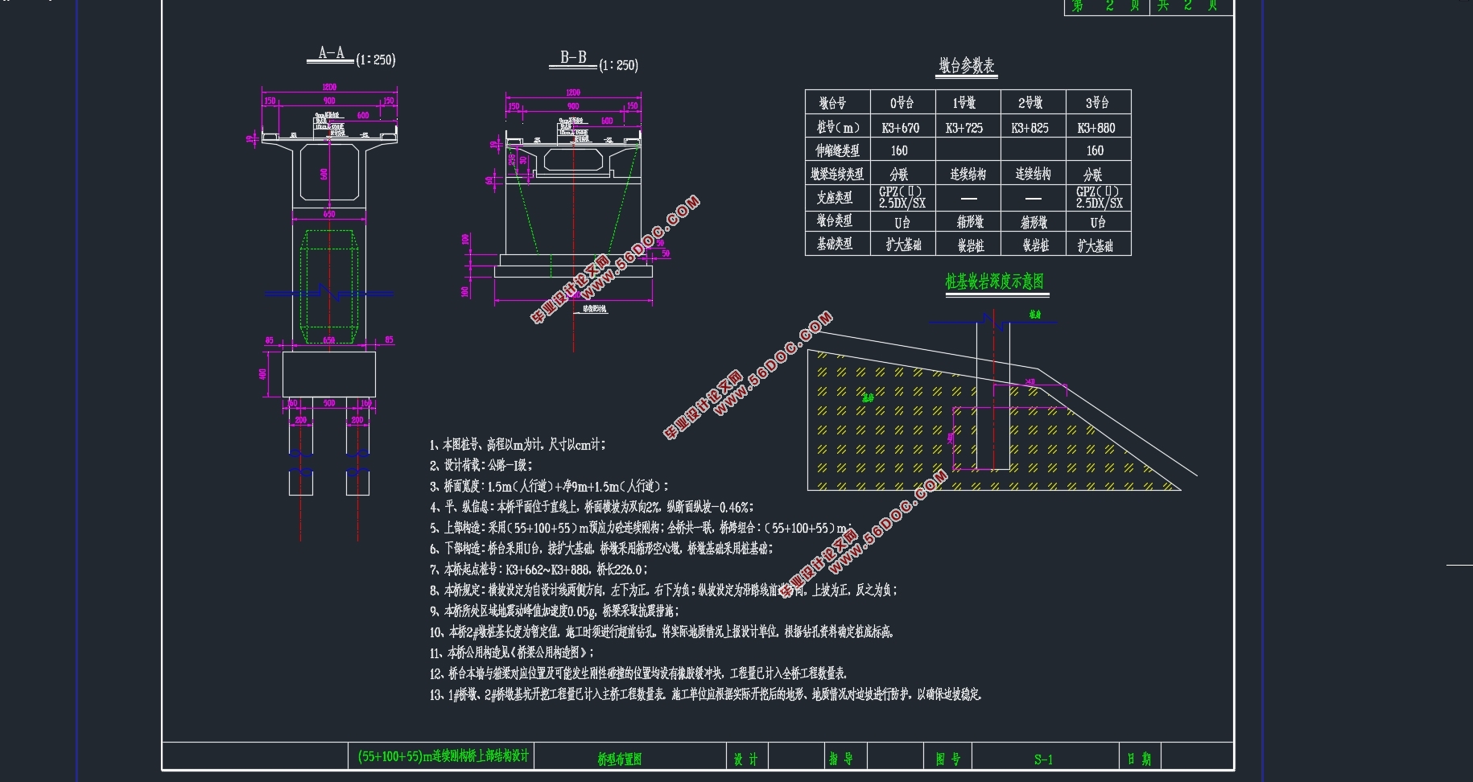The height and width of the screenshot is (782, 1473).
Task: Click the S-1 drawing number
Action: click(x=1043, y=759)
